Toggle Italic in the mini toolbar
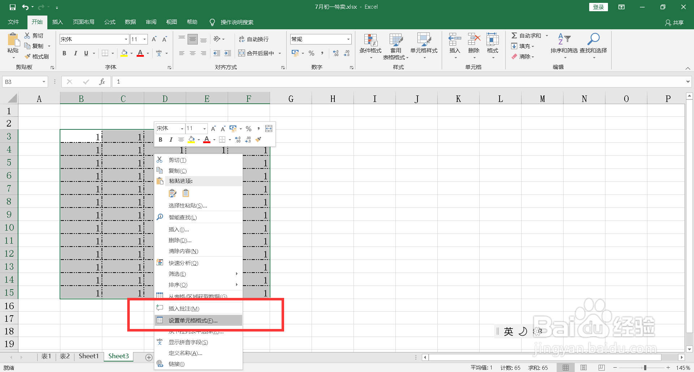The height and width of the screenshot is (372, 694). pyautogui.click(x=171, y=140)
